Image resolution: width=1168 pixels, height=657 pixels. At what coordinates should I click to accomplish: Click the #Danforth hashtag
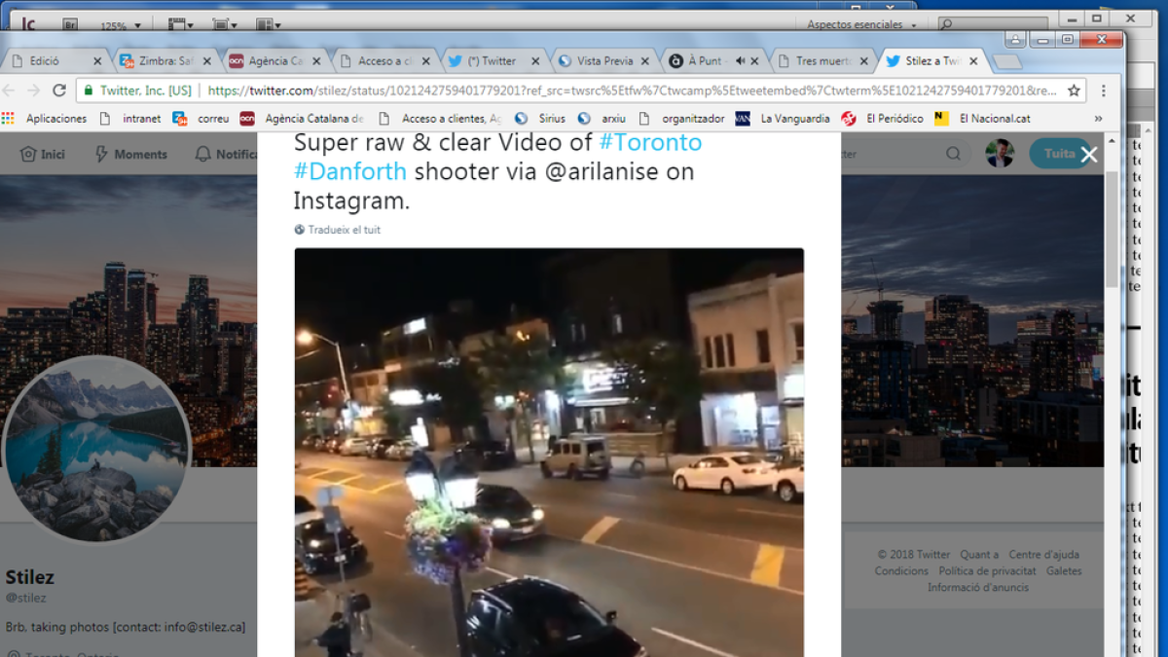coord(350,172)
